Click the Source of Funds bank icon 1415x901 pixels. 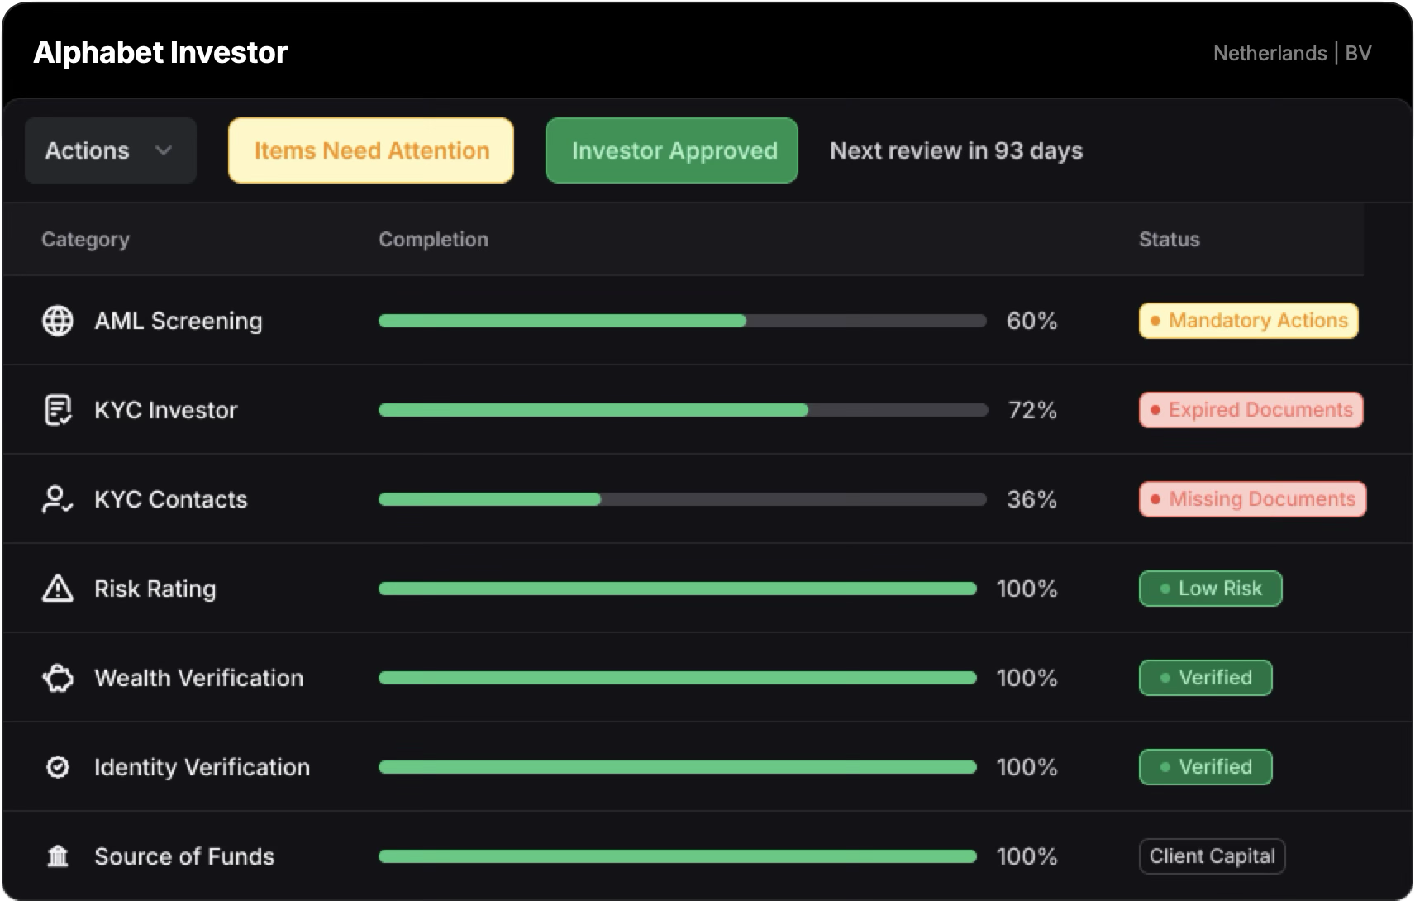tap(58, 856)
